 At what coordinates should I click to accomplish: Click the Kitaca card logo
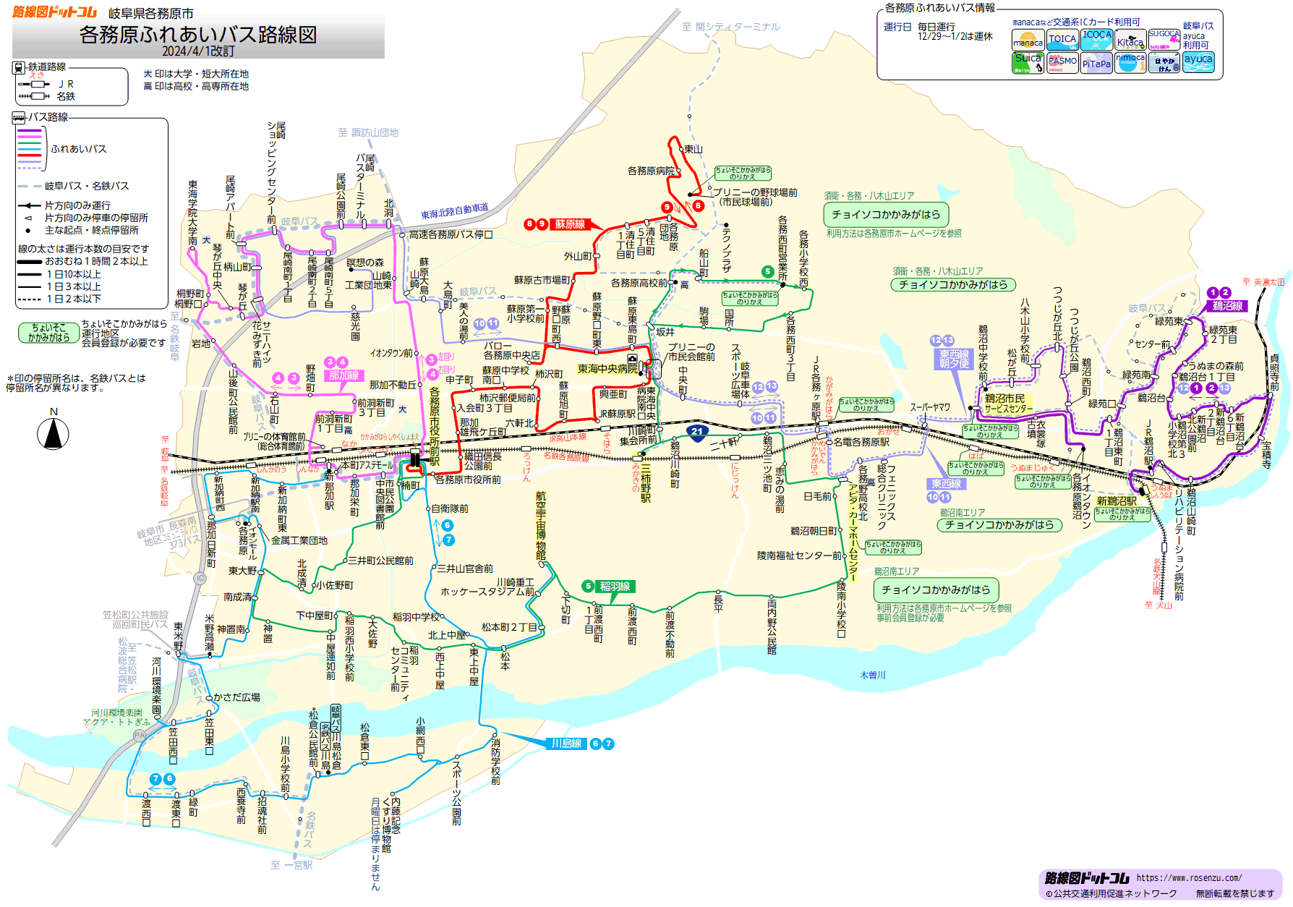1130,39
